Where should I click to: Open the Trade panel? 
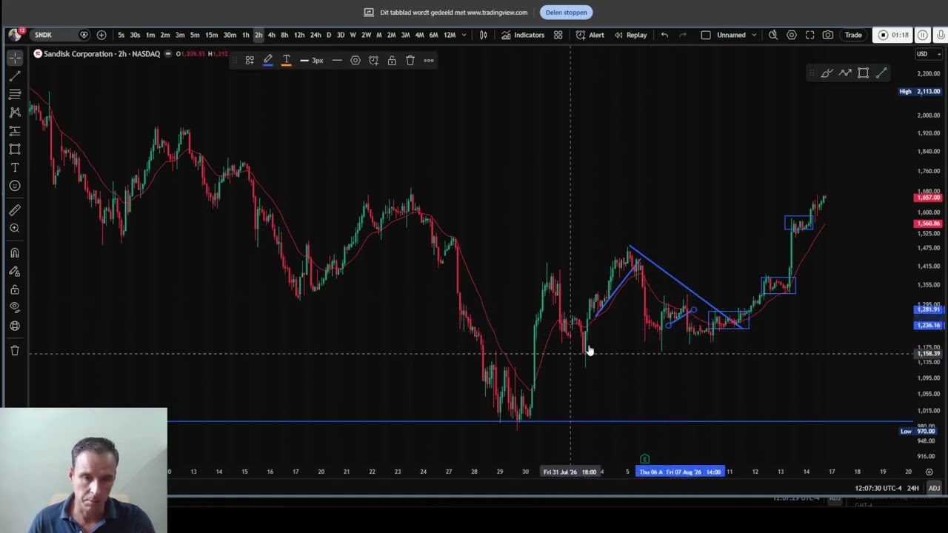coord(853,35)
